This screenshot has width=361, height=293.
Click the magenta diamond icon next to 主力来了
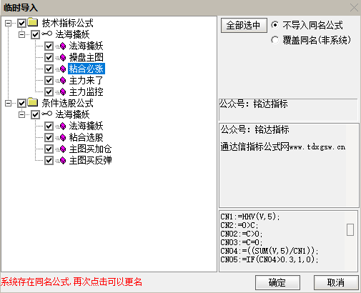[x=63, y=81]
